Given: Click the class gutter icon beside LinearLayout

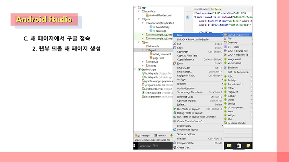Looking at the screenshot, I should 187,17.
